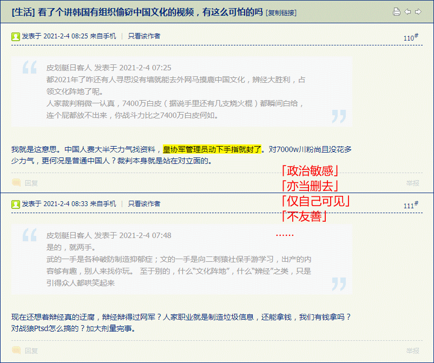Screen dimensions: 434x363
Task: Click quoted line starting 都2021年了
Action: [176, 80]
